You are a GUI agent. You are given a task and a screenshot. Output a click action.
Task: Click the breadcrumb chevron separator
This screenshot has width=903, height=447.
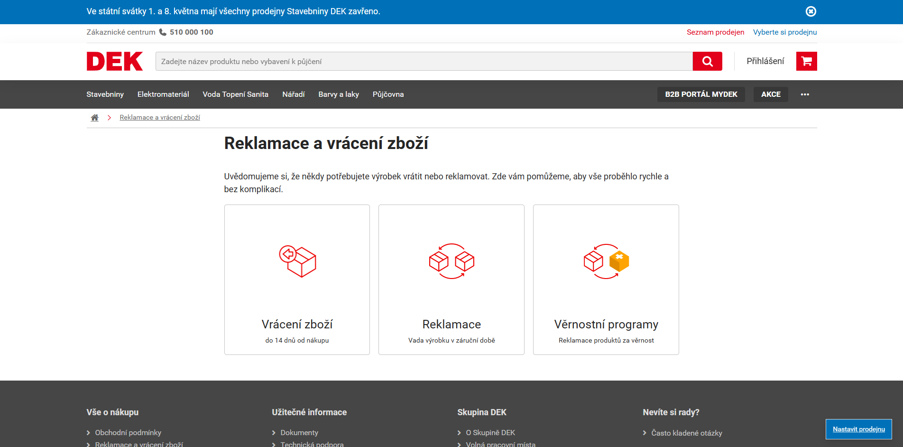point(109,118)
